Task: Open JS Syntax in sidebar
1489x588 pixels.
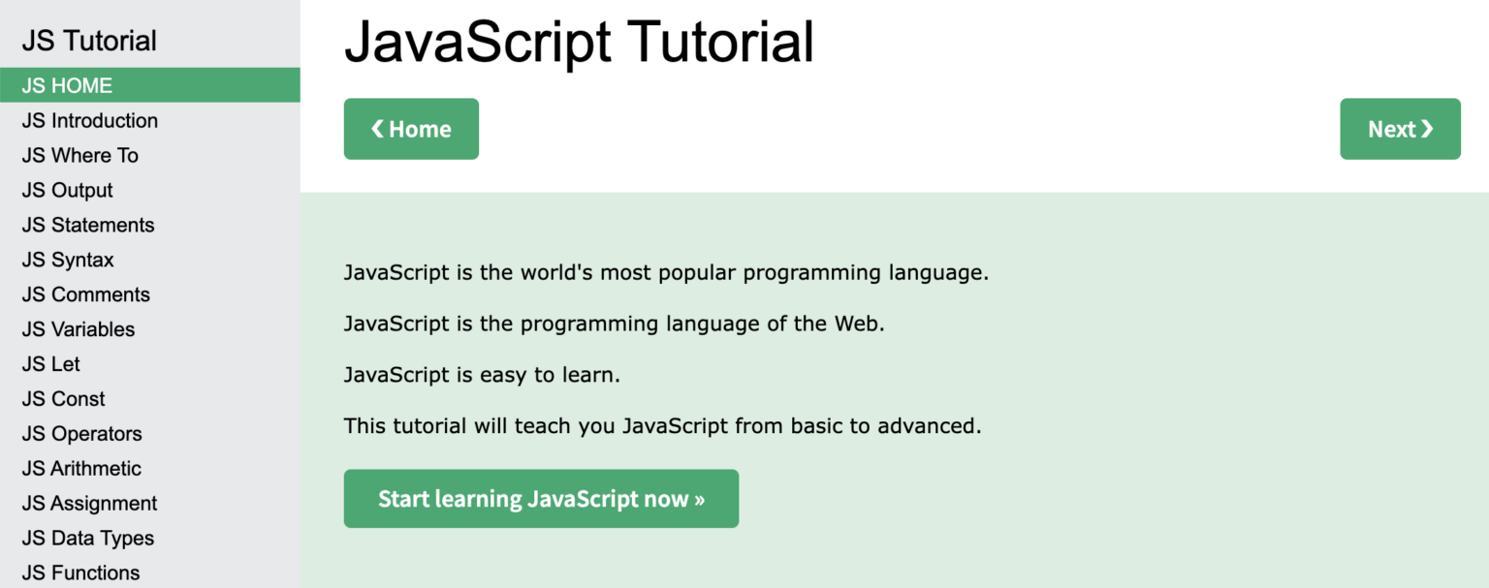Action: (x=68, y=261)
